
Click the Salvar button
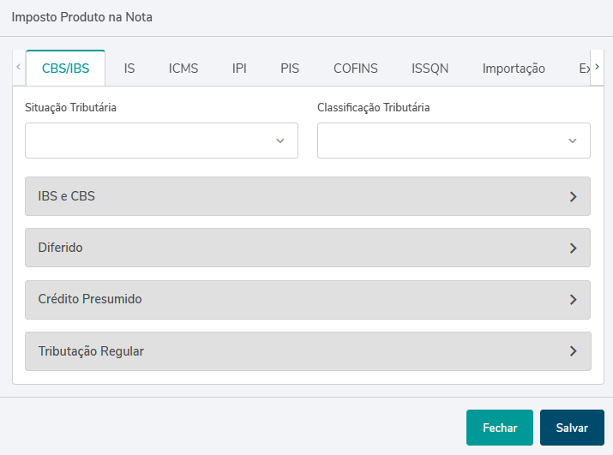(x=572, y=428)
